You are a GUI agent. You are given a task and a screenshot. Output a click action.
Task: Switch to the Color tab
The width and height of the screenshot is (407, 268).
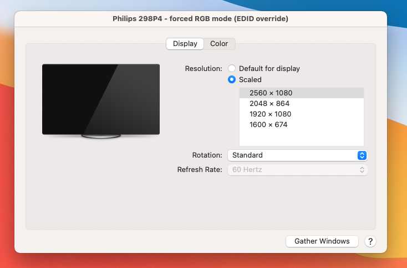(219, 44)
